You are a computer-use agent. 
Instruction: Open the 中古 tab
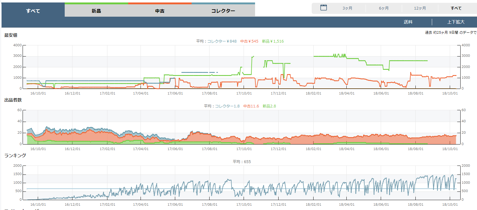(x=160, y=11)
